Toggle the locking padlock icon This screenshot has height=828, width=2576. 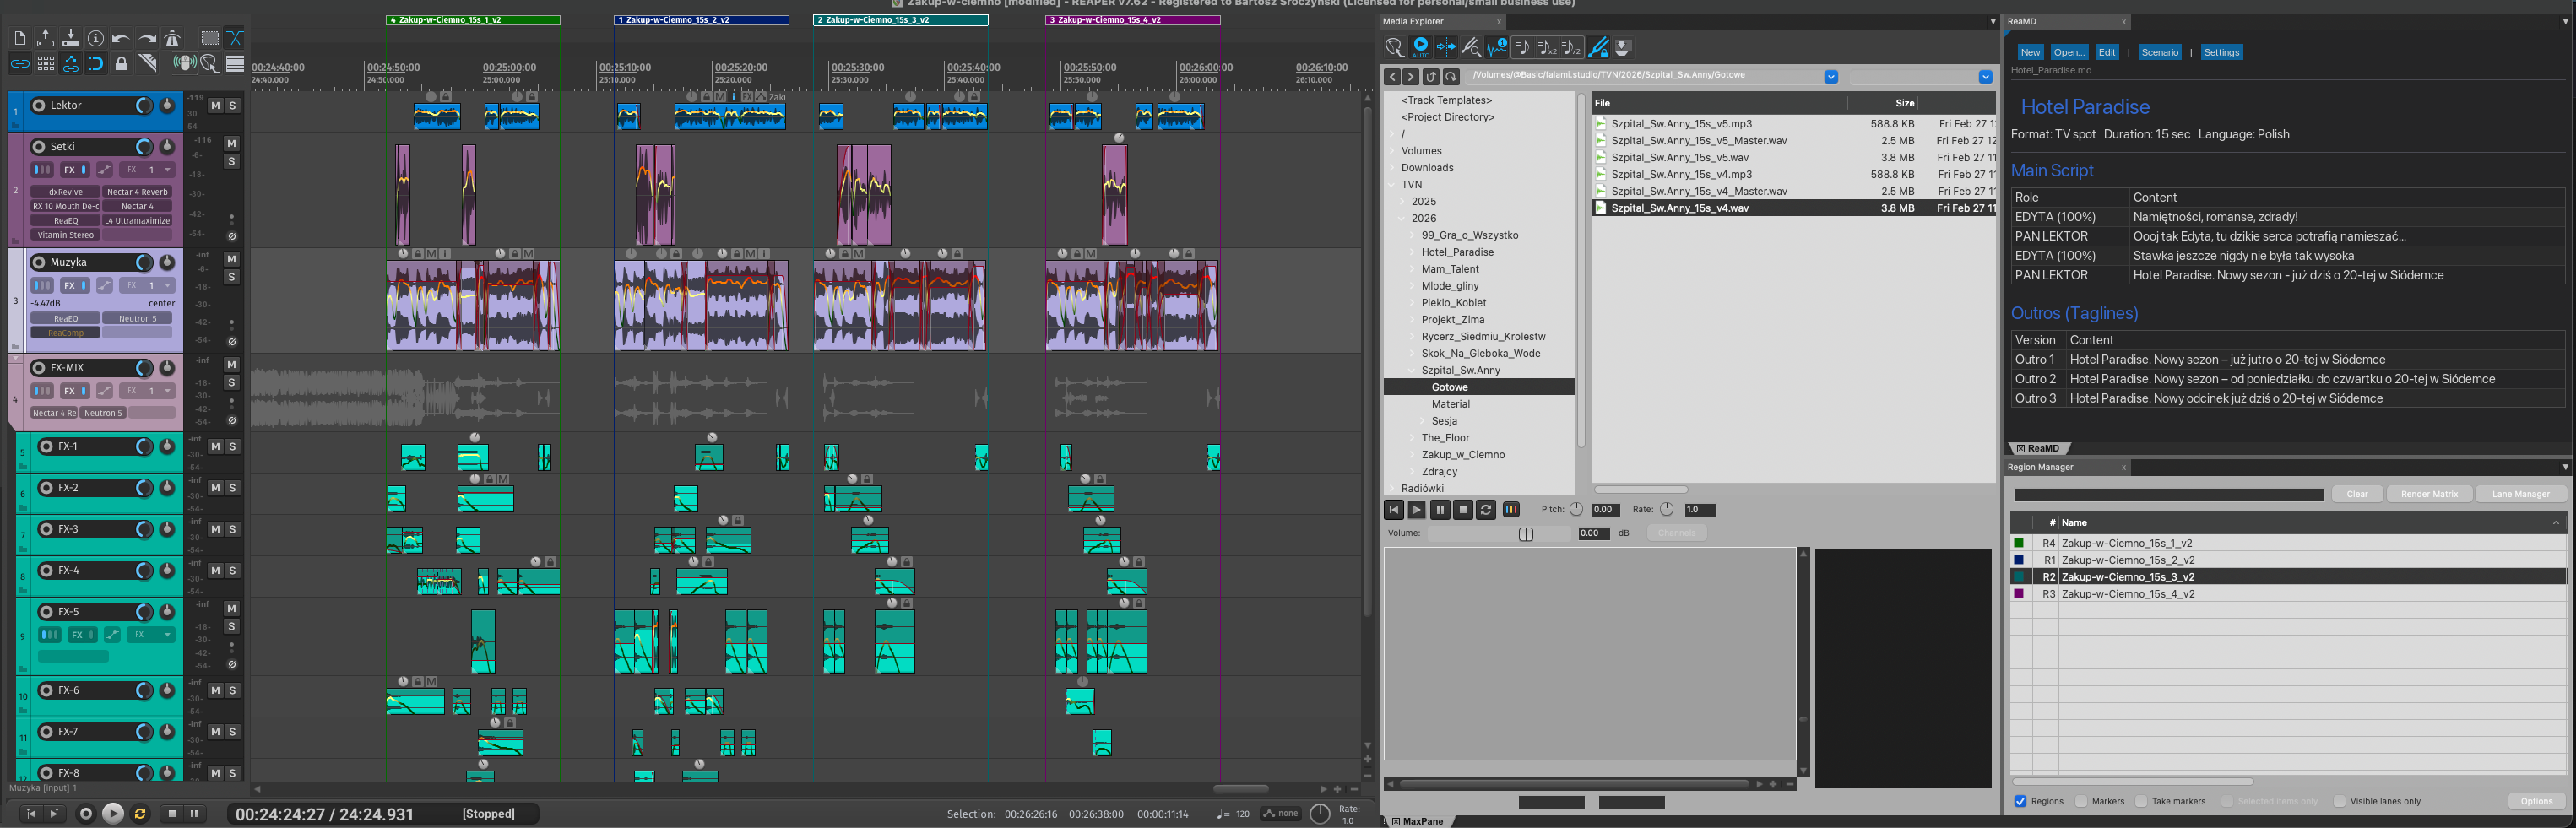(x=122, y=63)
